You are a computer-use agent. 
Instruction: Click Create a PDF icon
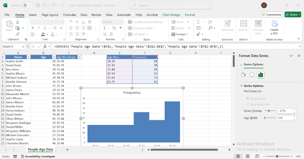274,26
